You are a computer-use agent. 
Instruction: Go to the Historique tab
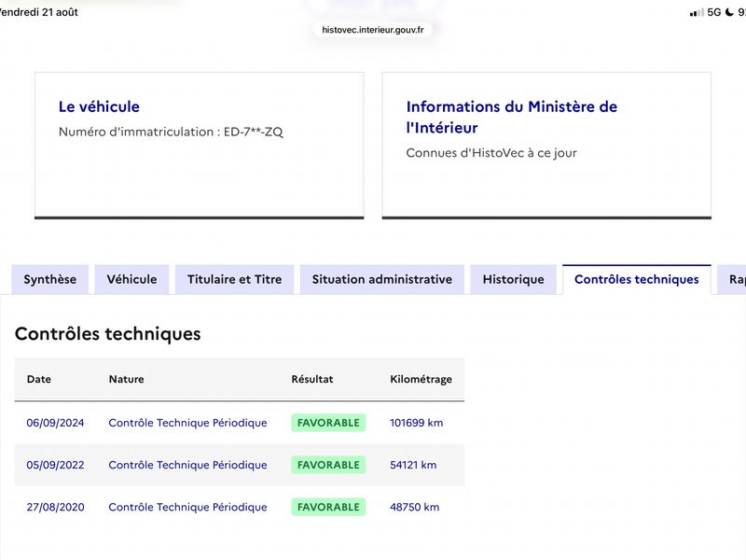click(514, 279)
